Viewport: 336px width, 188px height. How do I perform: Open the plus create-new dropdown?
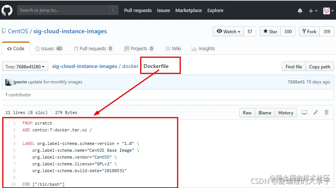point(313,11)
